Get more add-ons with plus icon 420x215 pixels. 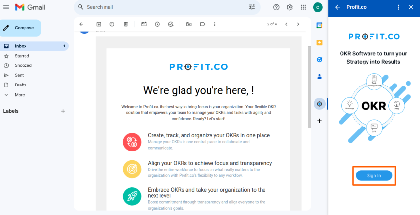(x=319, y=121)
